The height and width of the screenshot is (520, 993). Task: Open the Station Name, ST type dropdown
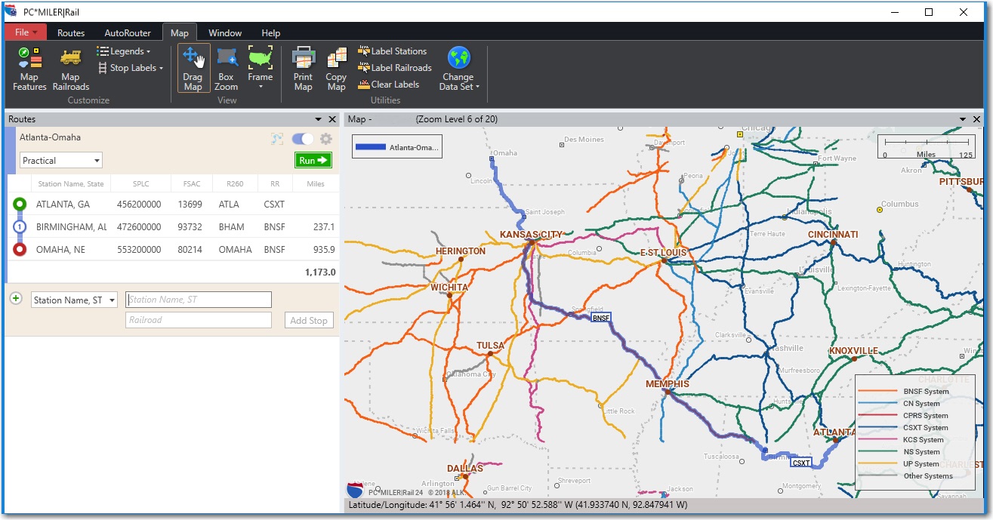click(x=74, y=300)
